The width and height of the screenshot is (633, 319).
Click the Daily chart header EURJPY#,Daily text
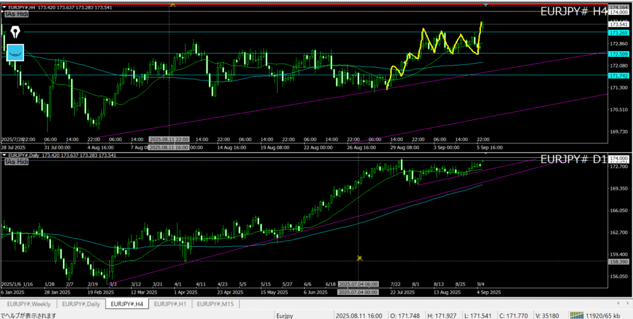24,155
